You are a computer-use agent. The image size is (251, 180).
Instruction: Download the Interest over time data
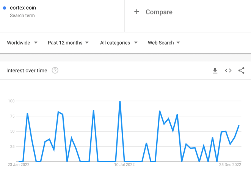click(215, 70)
